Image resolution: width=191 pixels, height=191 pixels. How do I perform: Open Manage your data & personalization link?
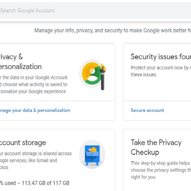tap(35, 110)
